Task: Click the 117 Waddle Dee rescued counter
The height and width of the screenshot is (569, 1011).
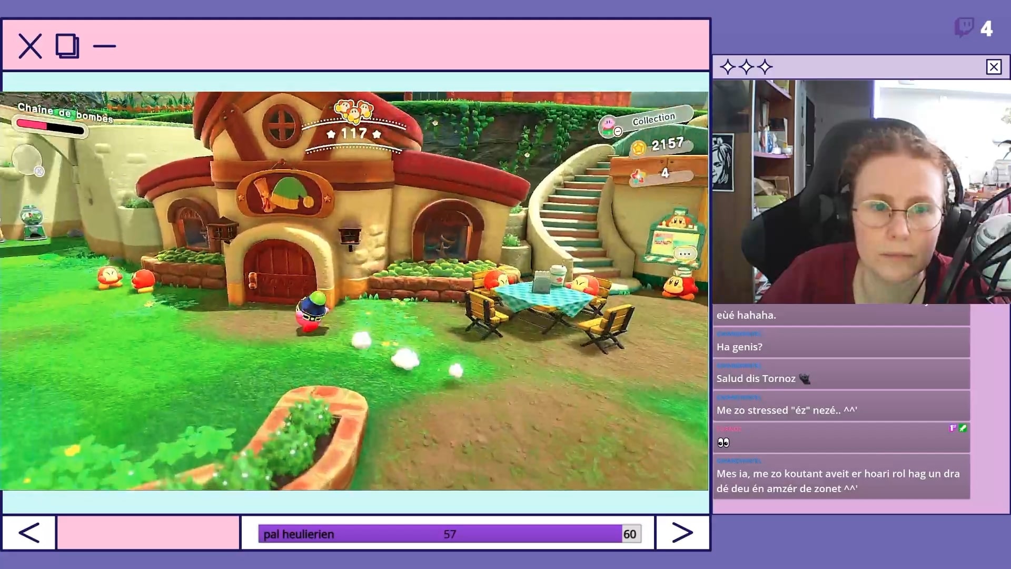Action: 354,134
